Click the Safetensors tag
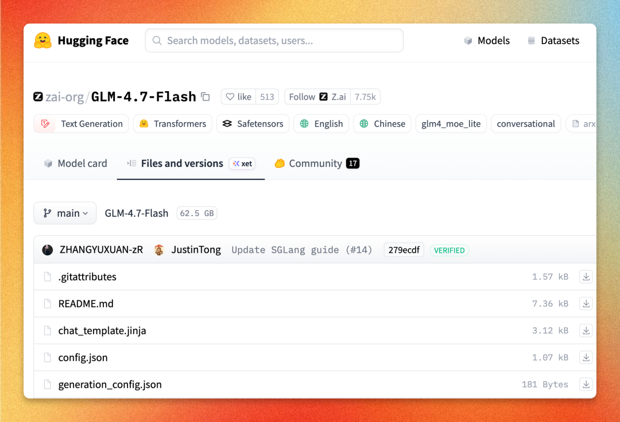The height and width of the screenshot is (422, 620). click(253, 124)
